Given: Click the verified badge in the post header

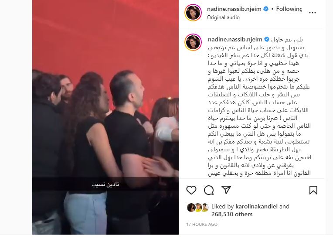Looking at the screenshot, I should pyautogui.click(x=266, y=9).
